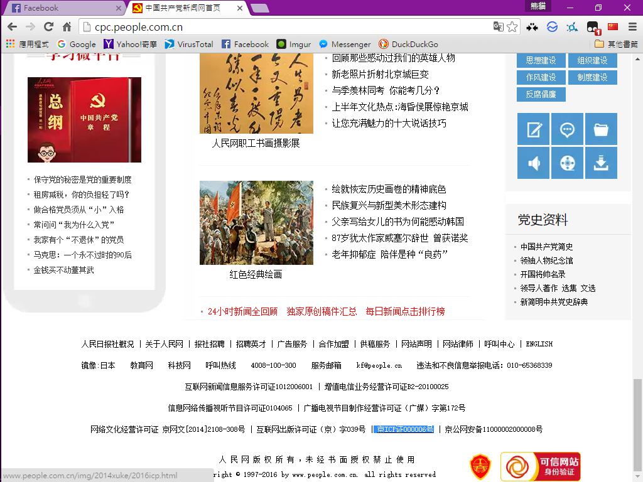Close the Facebook tab
Image resolution: width=643 pixels, height=482 pixels.
click(x=119, y=8)
